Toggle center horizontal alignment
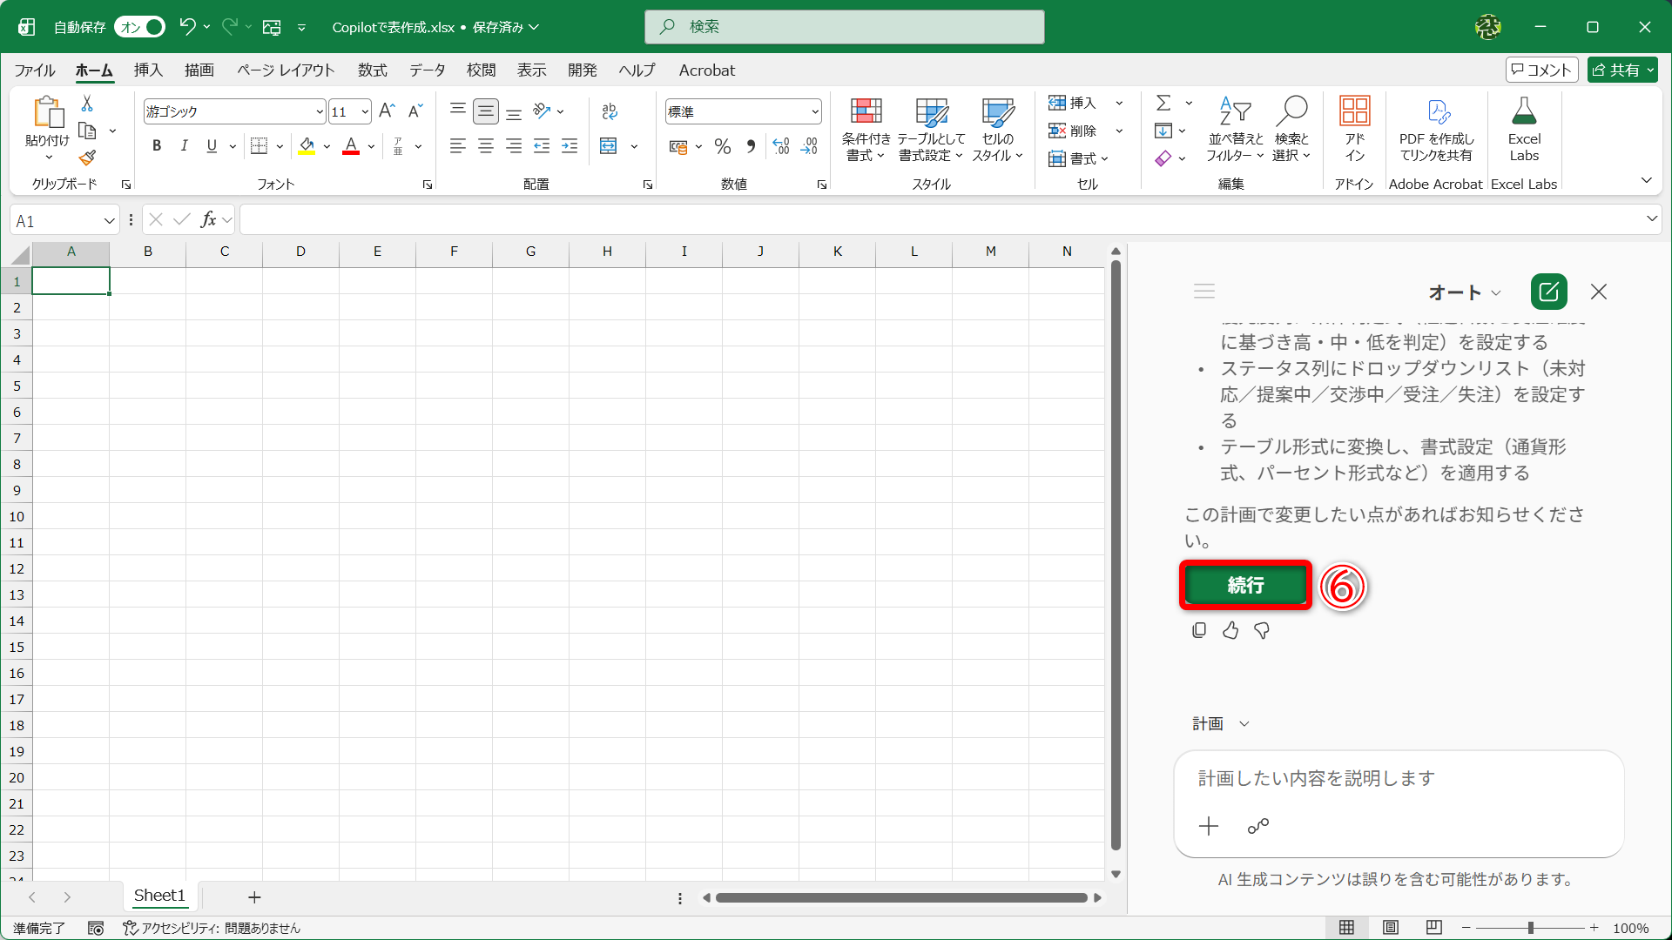This screenshot has width=1672, height=940. click(x=486, y=146)
